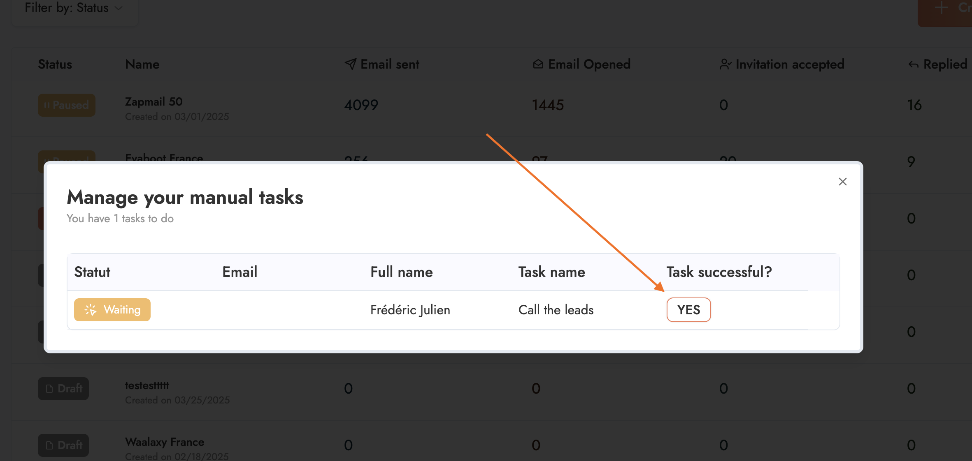The width and height of the screenshot is (972, 461).
Task: Click the Statut column header in dialog
Action: tap(92, 272)
